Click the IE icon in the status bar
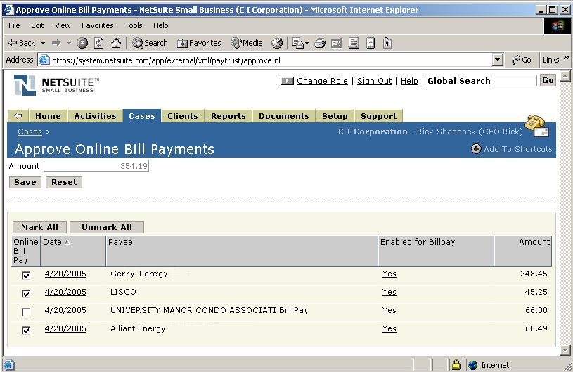Image resolution: width=573 pixels, height=372 pixels. click(x=8, y=365)
